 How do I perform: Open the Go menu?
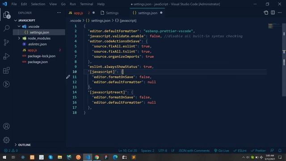coord(63,4)
